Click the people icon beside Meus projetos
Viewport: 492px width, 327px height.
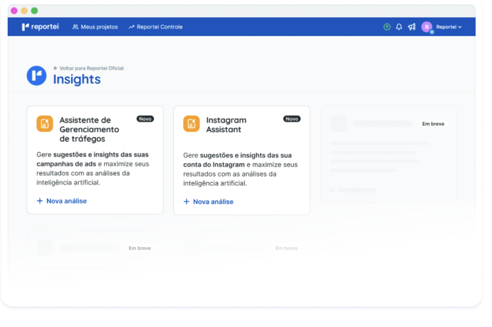75,26
